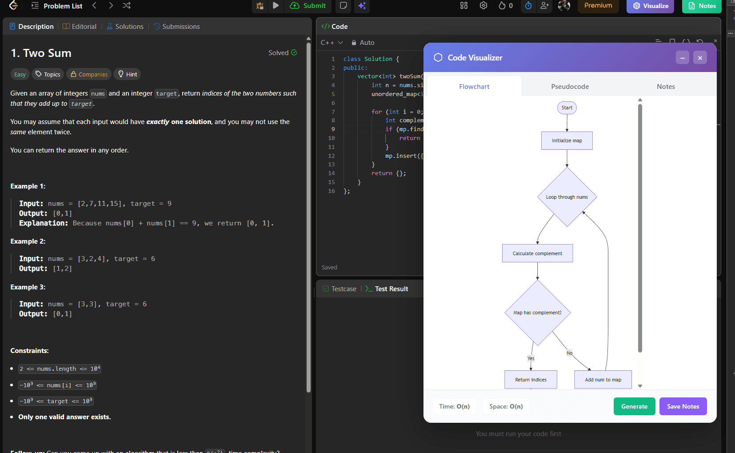This screenshot has width=735, height=453.
Task: Click the debug icon in the top toolbar
Action: coord(260,6)
